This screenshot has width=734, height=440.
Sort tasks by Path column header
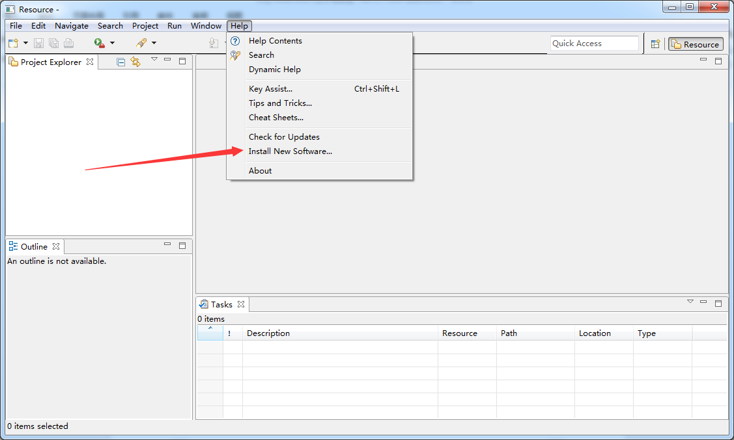(x=535, y=333)
